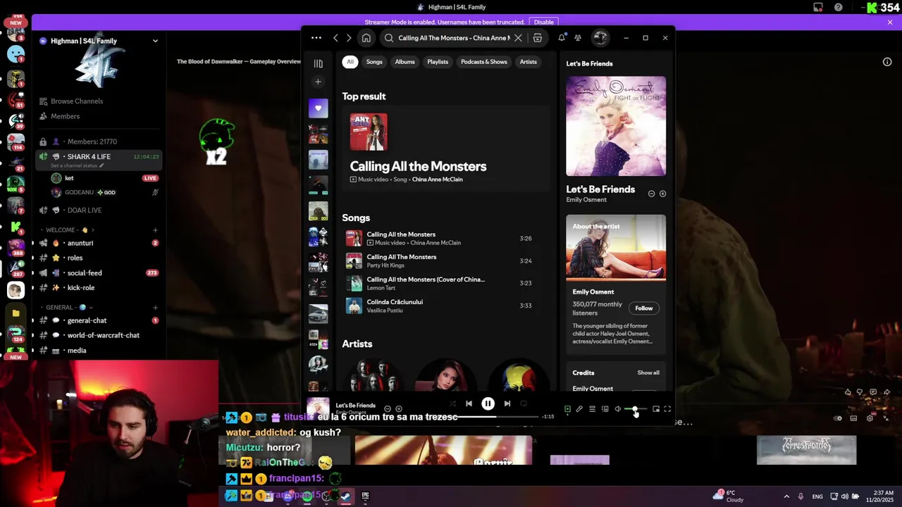Image resolution: width=902 pixels, height=507 pixels.
Task: Open the Let's Be Friends album cover
Action: [x=616, y=126]
